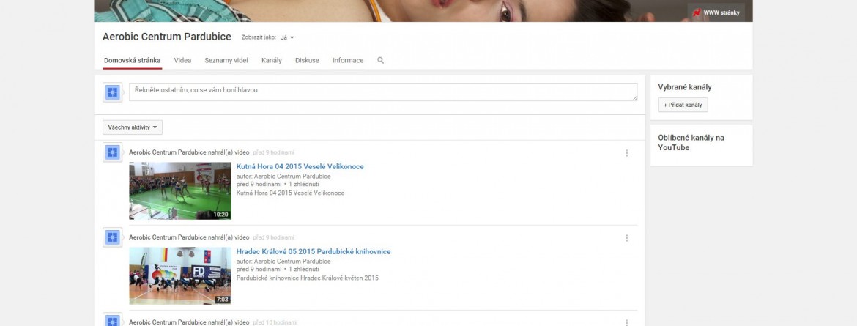Open the Seznamy videí tab
The height and width of the screenshot is (326, 857).
(226, 60)
